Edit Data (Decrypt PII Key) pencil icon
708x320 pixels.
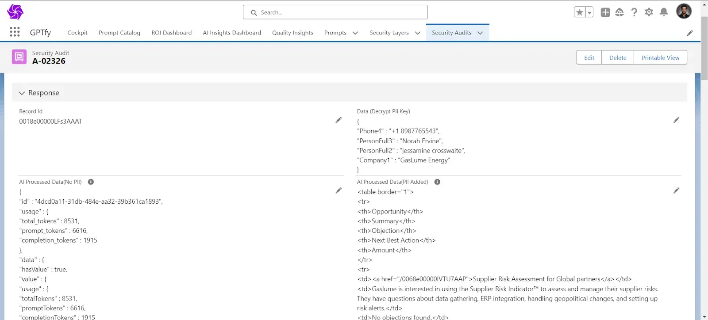click(676, 120)
